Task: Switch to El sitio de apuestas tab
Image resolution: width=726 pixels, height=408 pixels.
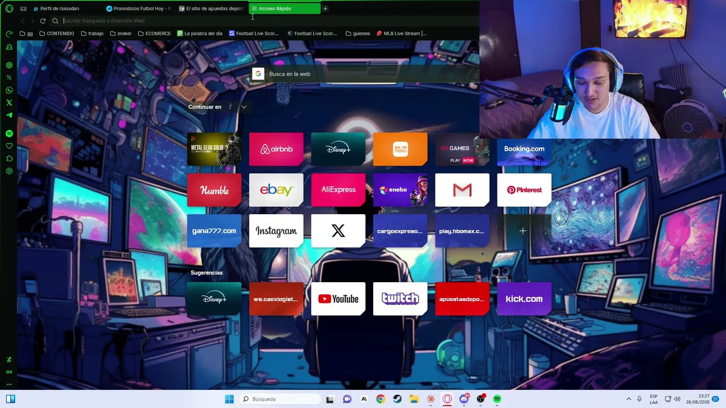Action: coord(212,8)
